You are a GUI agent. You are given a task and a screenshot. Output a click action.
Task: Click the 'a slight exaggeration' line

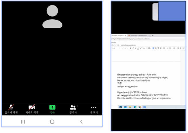click(x=128, y=86)
